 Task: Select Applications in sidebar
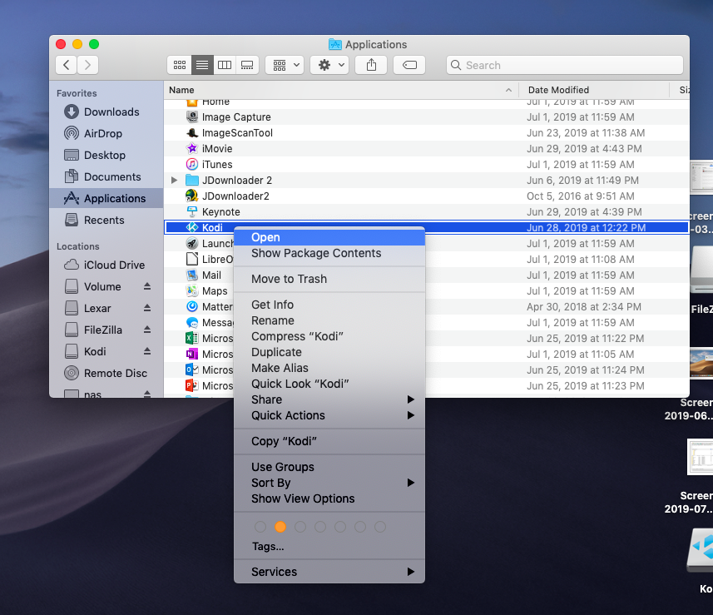point(106,198)
